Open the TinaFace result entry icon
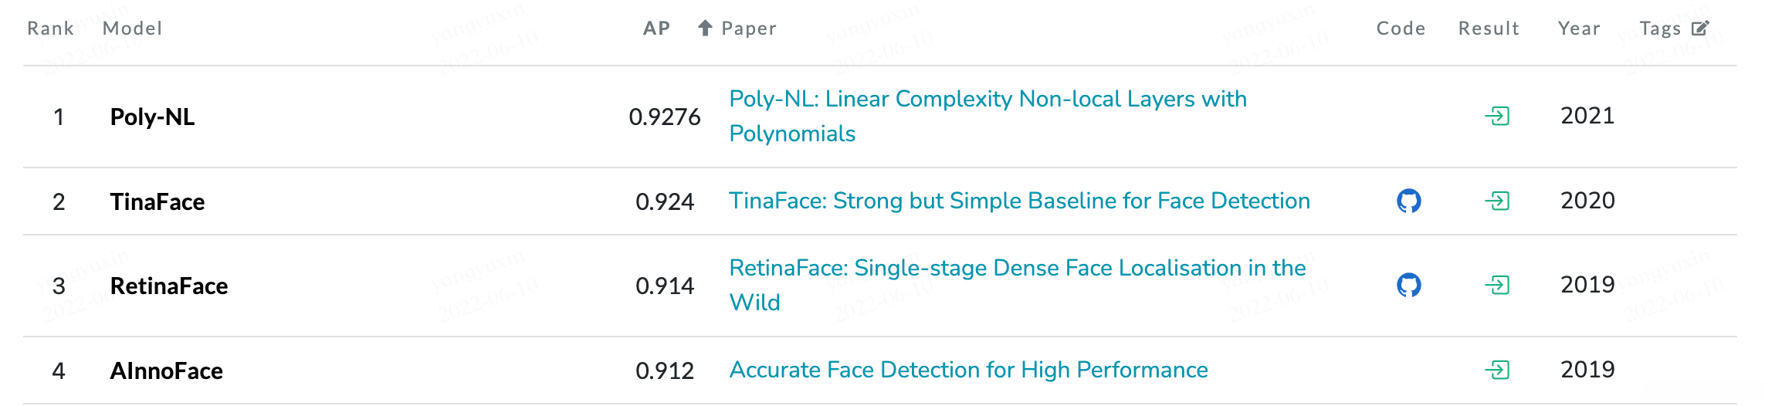Viewport: 1765px width, 406px height. tap(1497, 201)
